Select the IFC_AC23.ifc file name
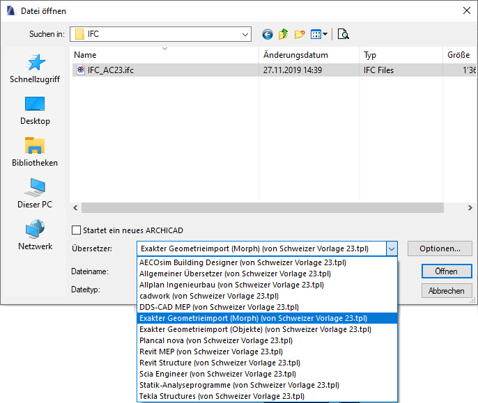Image resolution: width=478 pixels, height=403 pixels. 110,70
